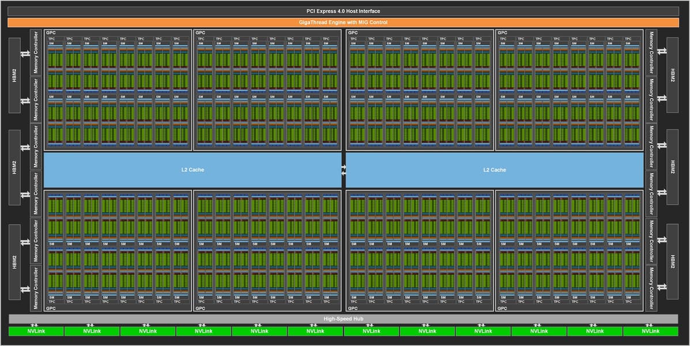690x346 pixels.
Task: Click the right L2 Cache block
Action: click(x=495, y=170)
